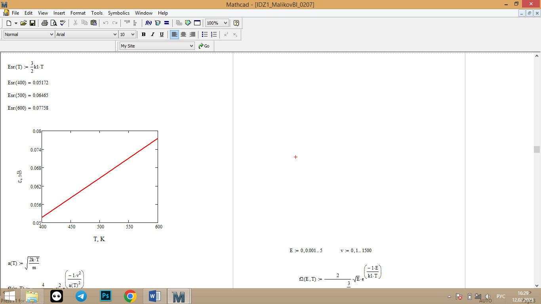
Task: Open the Format menu
Action: pyautogui.click(x=78, y=13)
